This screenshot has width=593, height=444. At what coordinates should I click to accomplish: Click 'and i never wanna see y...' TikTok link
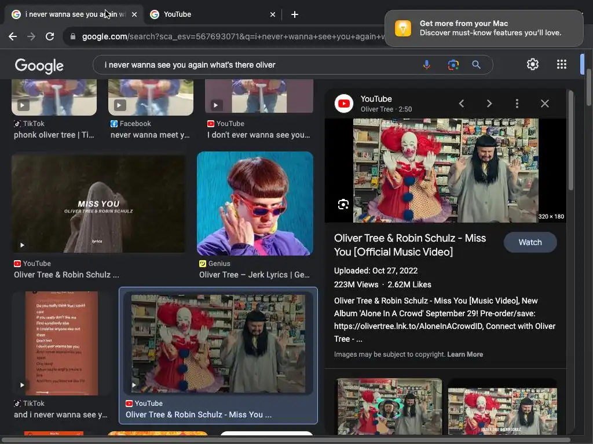(61, 415)
